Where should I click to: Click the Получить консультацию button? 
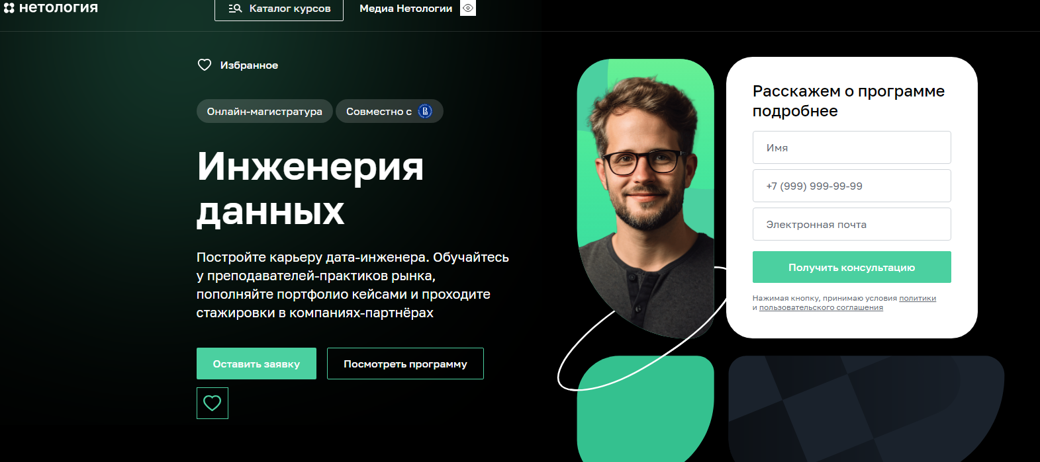tap(851, 267)
